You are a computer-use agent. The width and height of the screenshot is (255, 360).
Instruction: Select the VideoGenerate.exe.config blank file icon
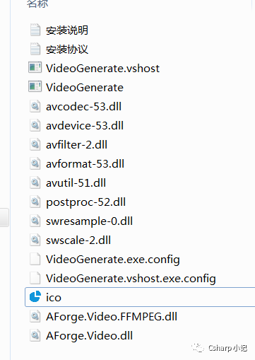pos(35,259)
